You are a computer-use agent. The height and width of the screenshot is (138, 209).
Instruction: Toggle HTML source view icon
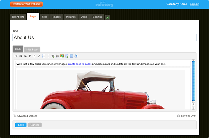[x=71, y=56]
